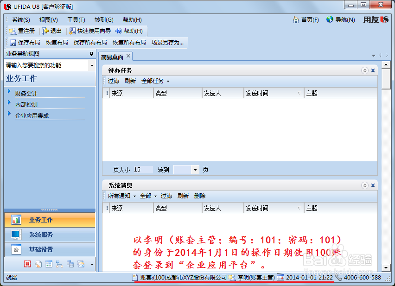Click the 请输入您要搜索的功能 search field
This screenshot has width=395, height=286.
tap(47, 65)
